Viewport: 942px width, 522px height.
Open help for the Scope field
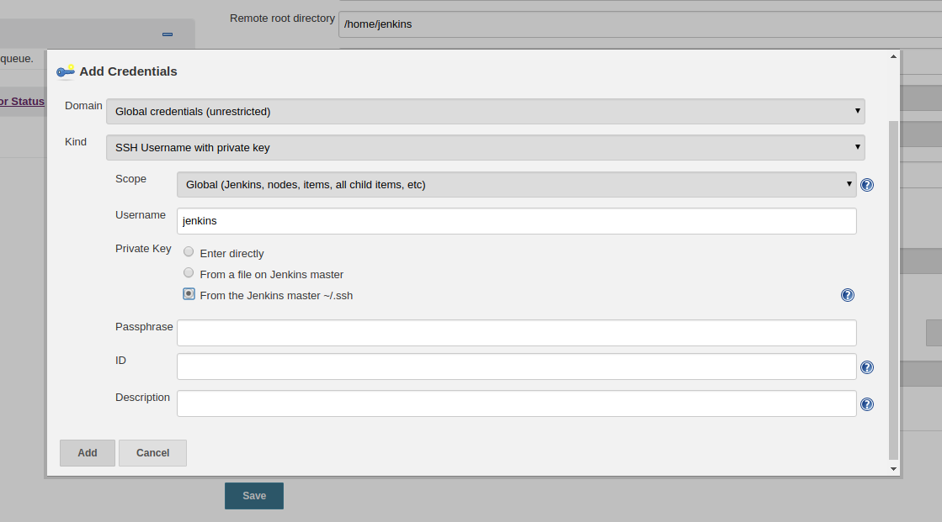pyautogui.click(x=867, y=185)
